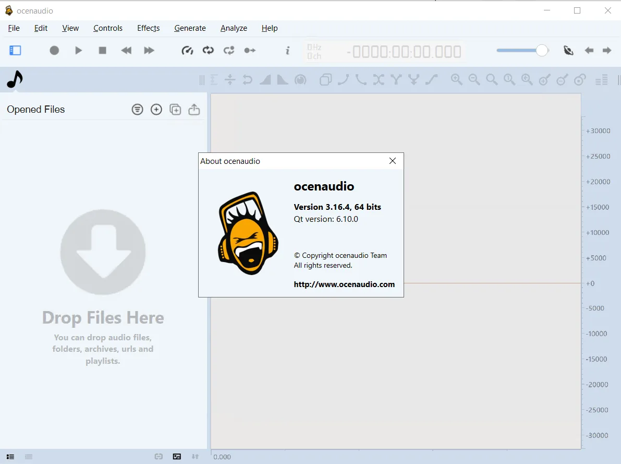
Task: Click the silence insert icon
Action: tap(230, 80)
